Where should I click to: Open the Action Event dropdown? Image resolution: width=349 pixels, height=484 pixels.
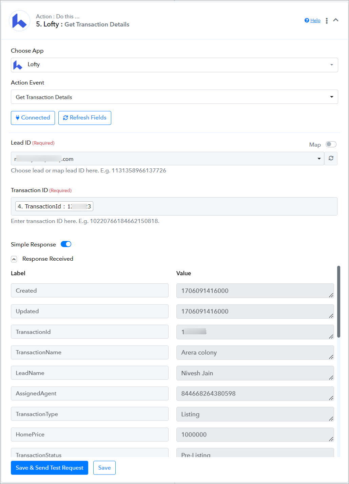click(174, 97)
